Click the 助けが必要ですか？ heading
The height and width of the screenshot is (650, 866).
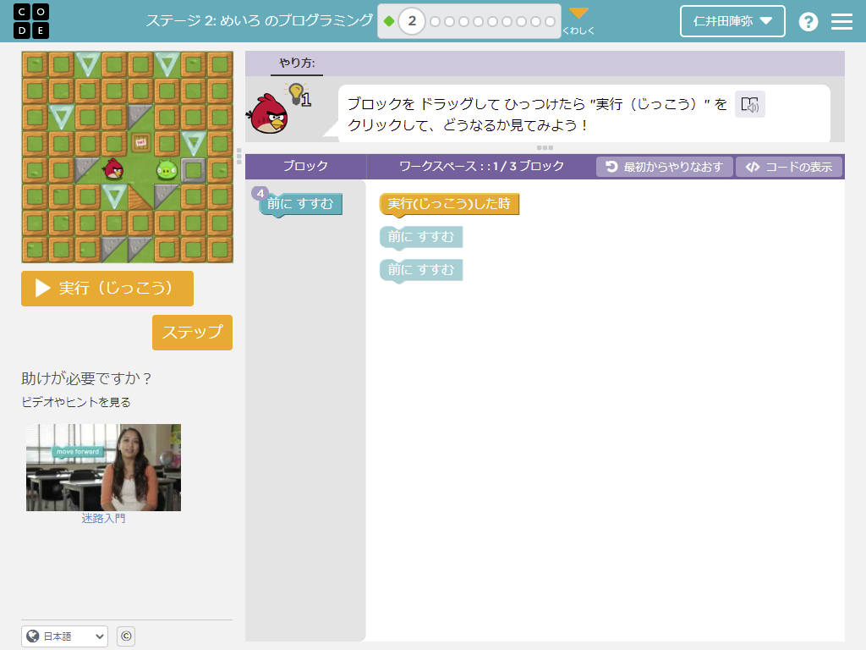86,378
